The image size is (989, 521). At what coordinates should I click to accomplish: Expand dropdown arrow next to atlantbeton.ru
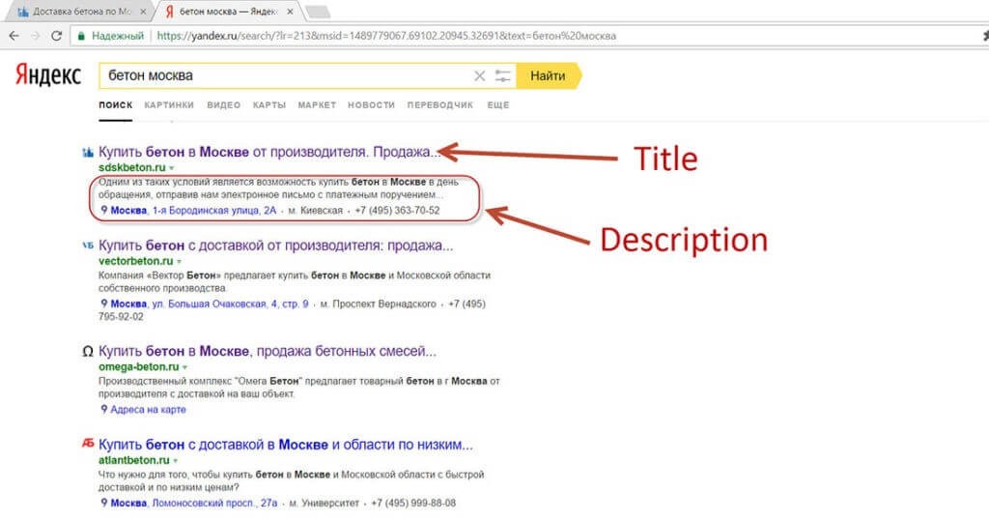pyautogui.click(x=176, y=460)
